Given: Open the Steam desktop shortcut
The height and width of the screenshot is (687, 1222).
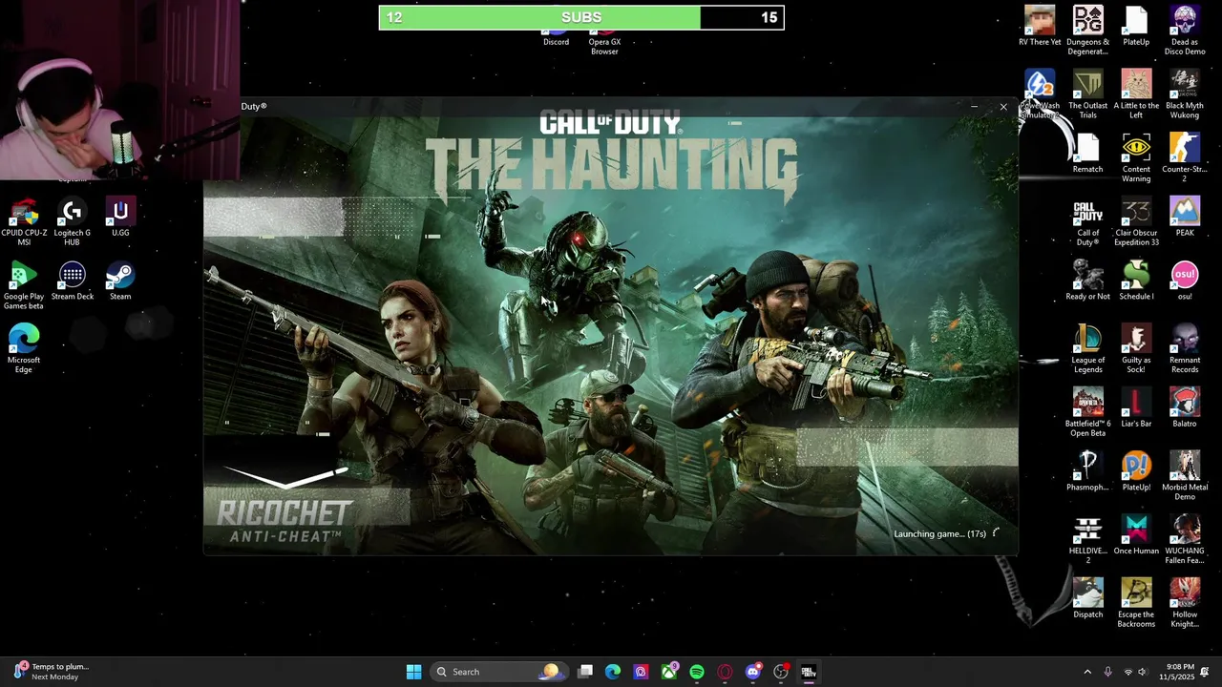Looking at the screenshot, I should click(120, 281).
